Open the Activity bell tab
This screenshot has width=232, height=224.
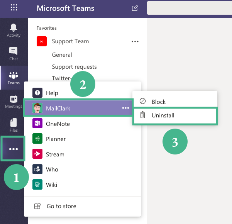(14, 31)
